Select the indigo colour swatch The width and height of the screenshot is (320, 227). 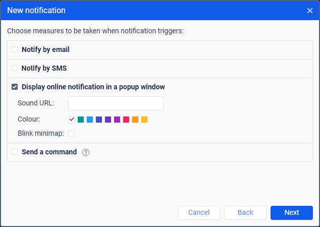99,120
